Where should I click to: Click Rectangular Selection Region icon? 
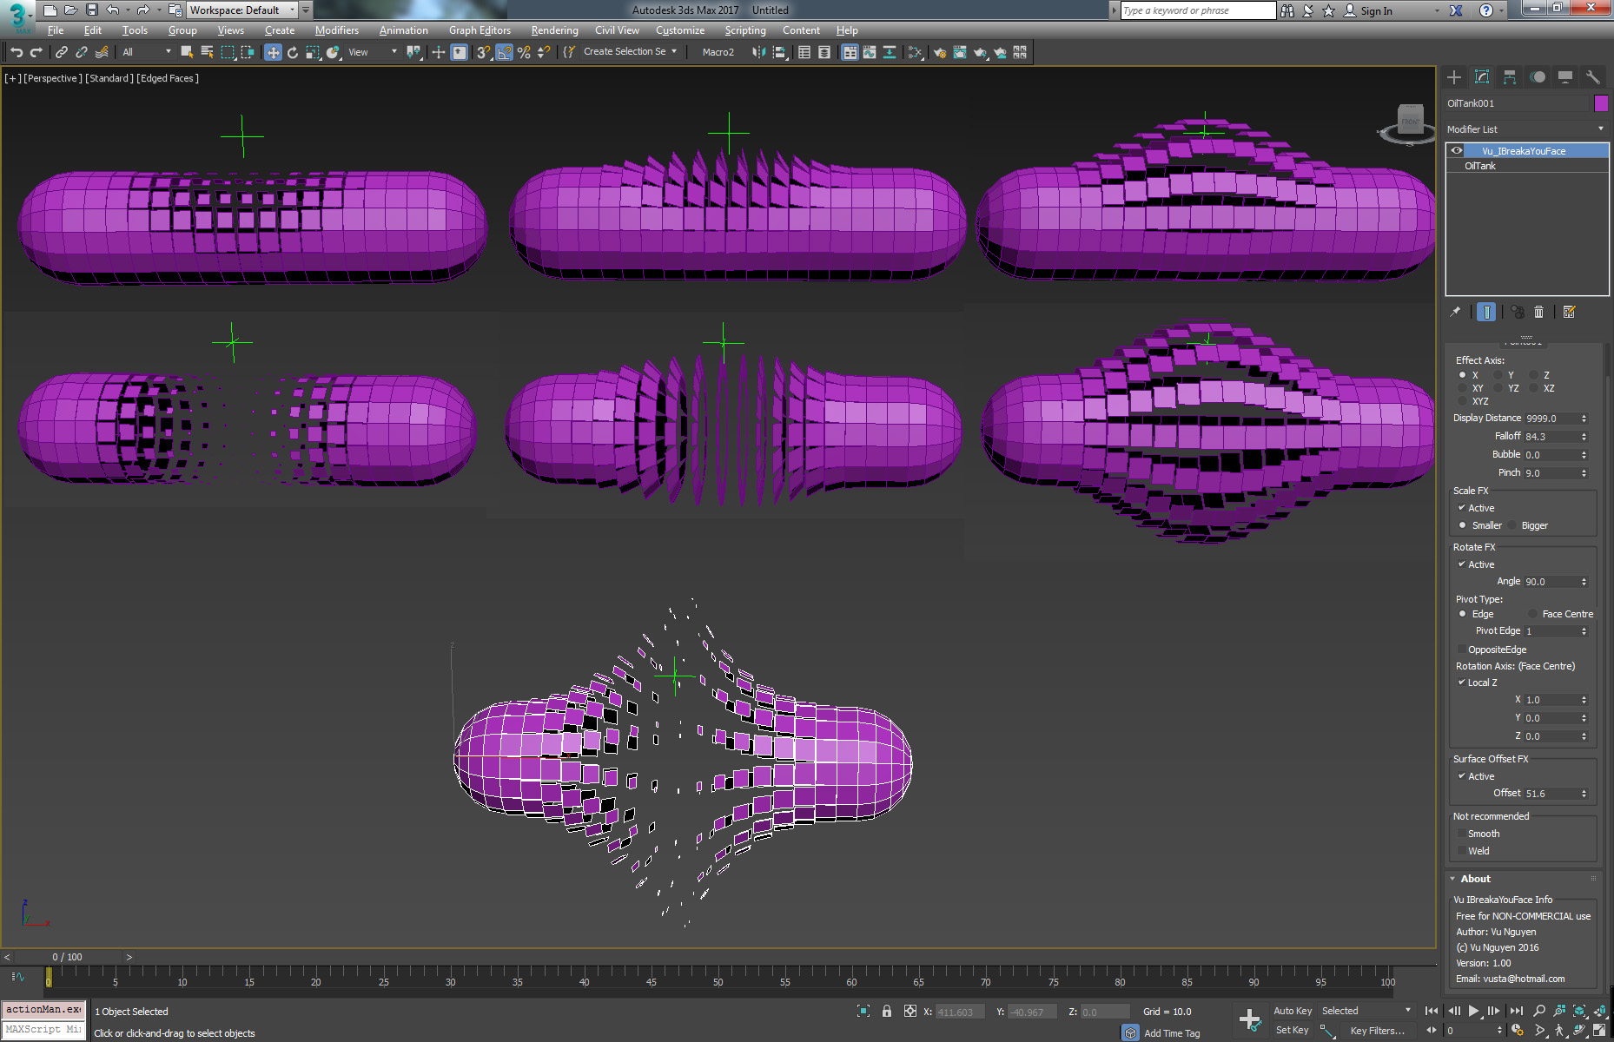click(228, 52)
